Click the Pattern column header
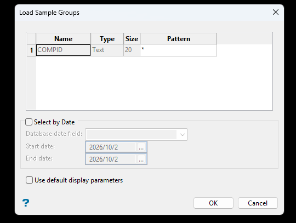The image size is (296, 223). pyautogui.click(x=178, y=39)
